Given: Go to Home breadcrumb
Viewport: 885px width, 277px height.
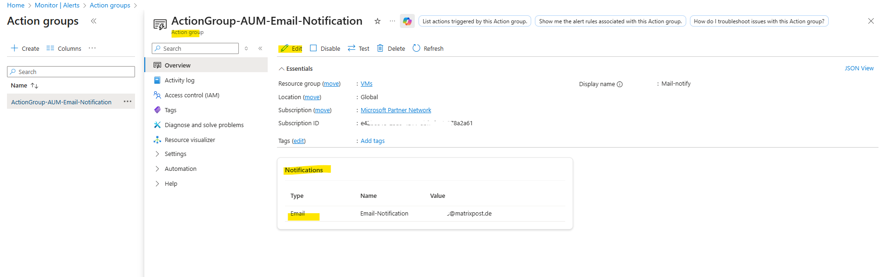Looking at the screenshot, I should pyautogui.click(x=16, y=5).
